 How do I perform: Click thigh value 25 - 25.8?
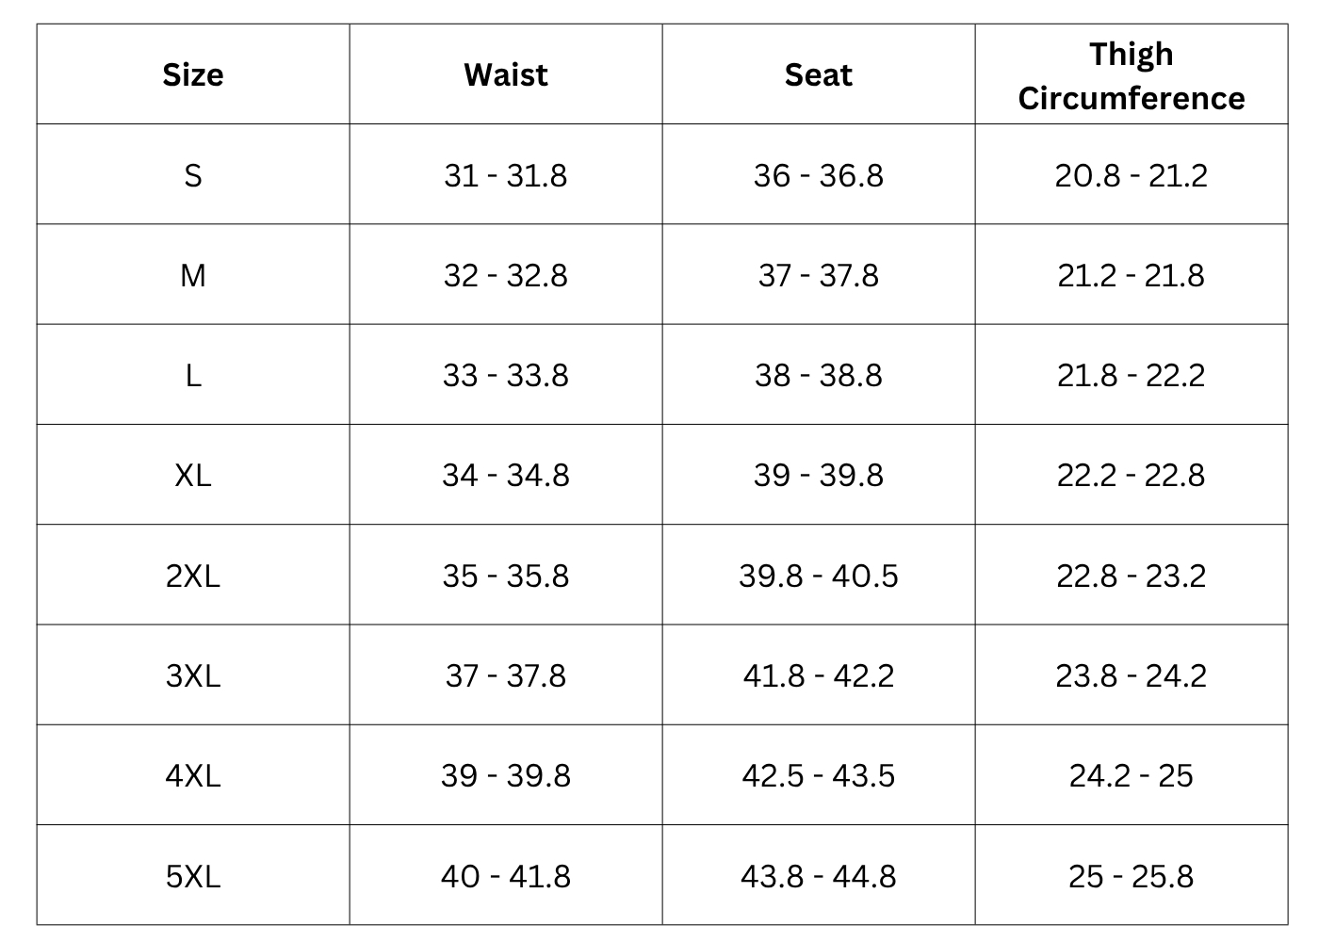pyautogui.click(x=1132, y=876)
